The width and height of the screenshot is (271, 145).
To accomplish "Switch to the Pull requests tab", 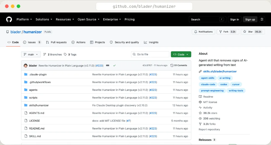I will [x=56, y=42].
